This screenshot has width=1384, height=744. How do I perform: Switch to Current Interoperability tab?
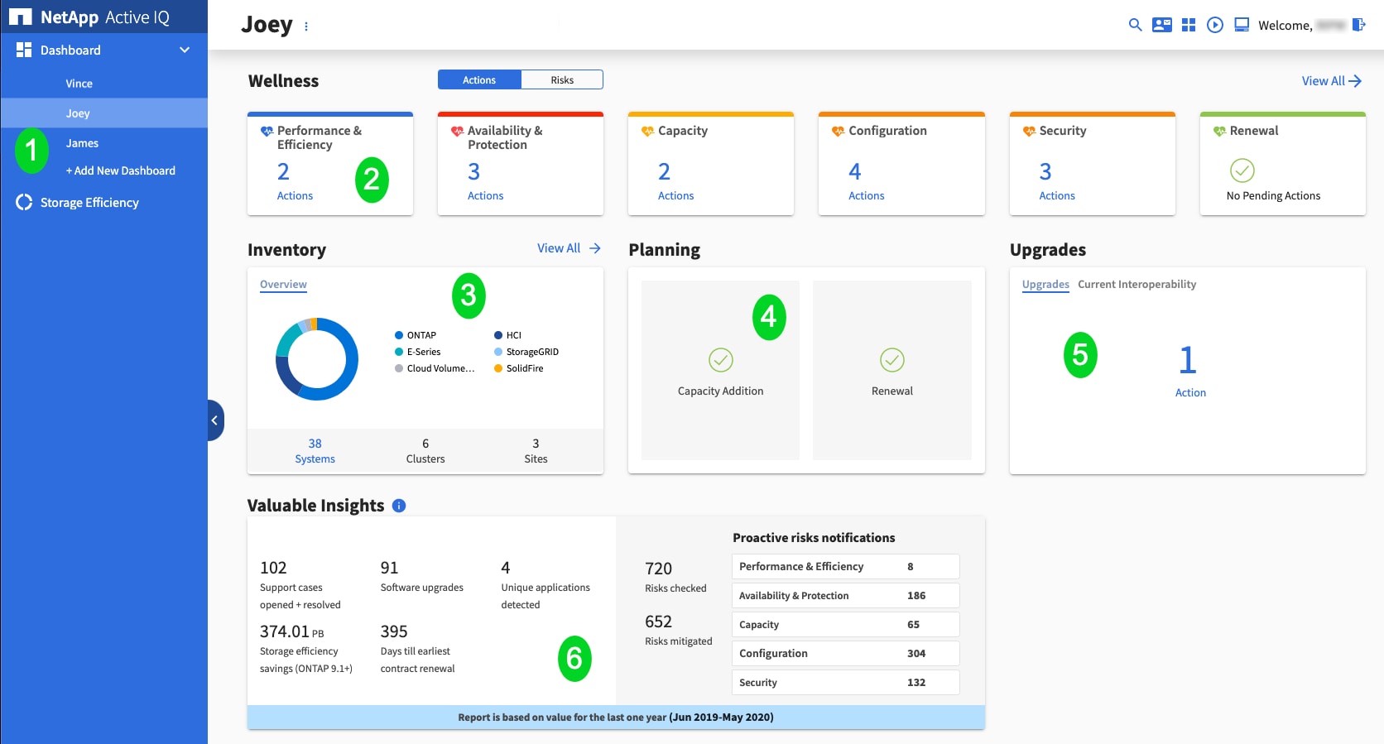click(1137, 284)
